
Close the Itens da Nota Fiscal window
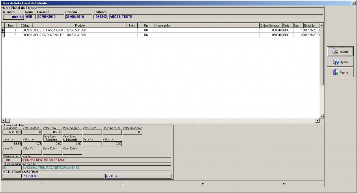point(354,3)
